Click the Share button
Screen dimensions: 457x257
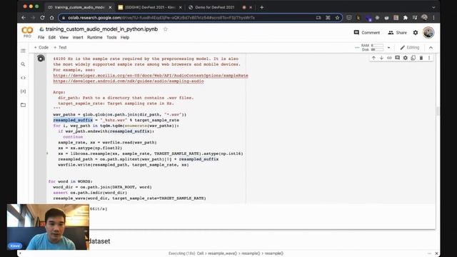click(397, 33)
